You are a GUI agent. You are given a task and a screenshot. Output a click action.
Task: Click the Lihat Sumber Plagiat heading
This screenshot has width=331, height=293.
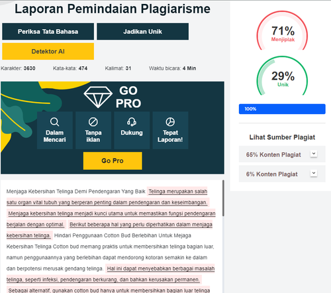point(282,137)
